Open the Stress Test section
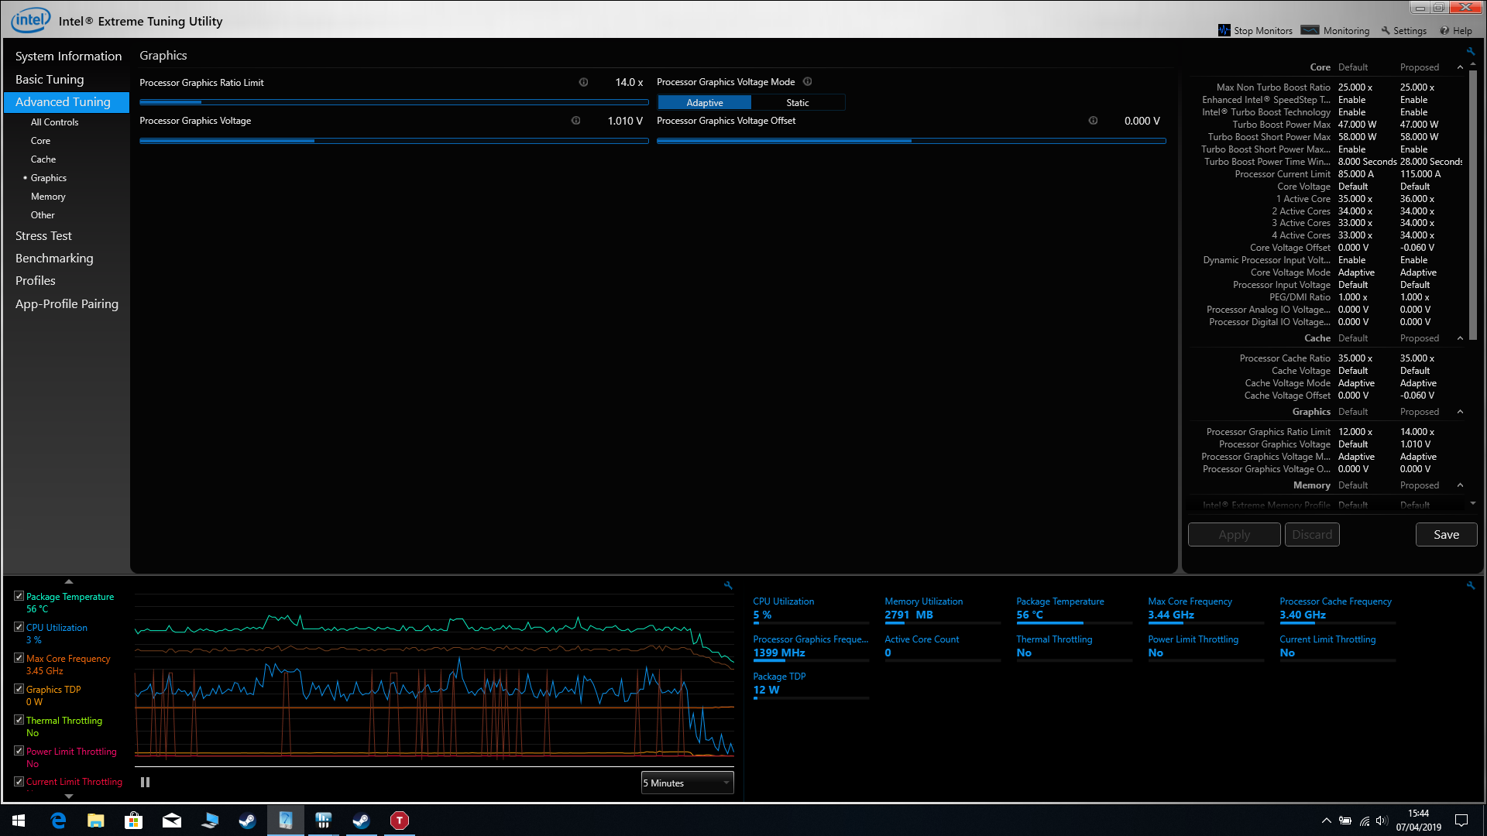Viewport: 1487px width, 836px height. point(43,236)
